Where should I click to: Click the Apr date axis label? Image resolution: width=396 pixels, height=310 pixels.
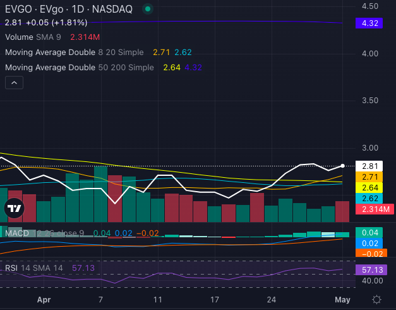click(44, 300)
